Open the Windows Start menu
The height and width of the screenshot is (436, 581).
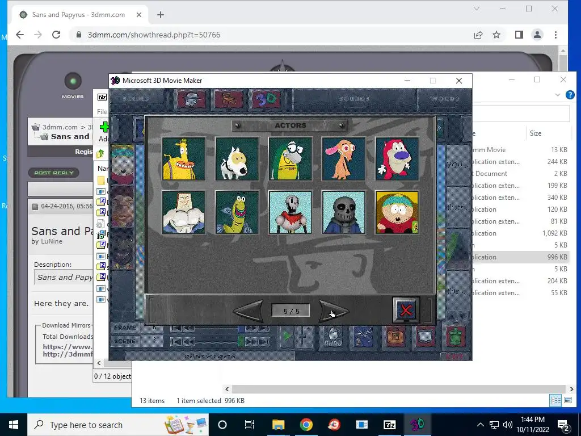coord(14,425)
